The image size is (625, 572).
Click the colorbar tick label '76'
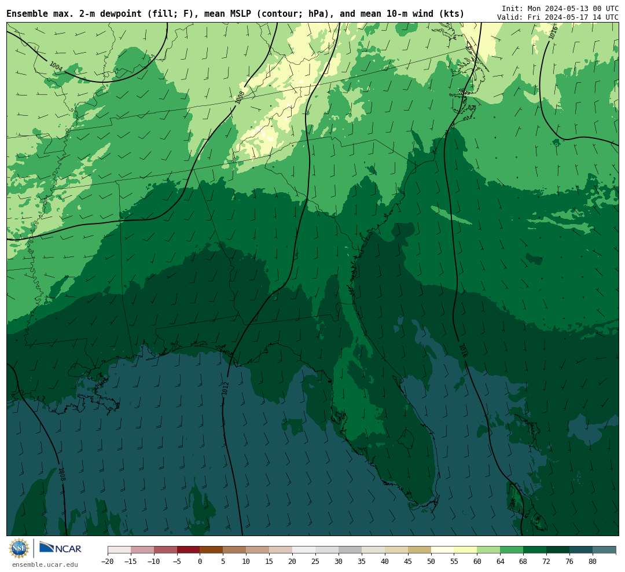click(569, 562)
